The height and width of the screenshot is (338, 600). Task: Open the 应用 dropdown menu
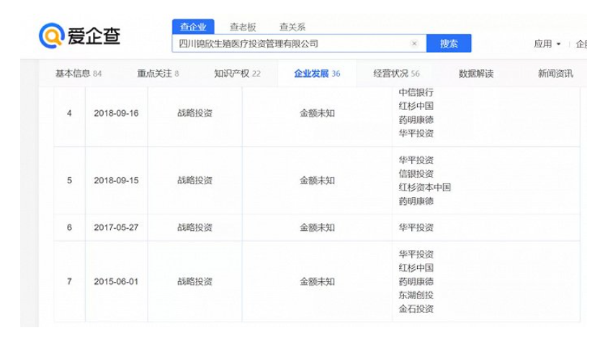pyautogui.click(x=547, y=44)
